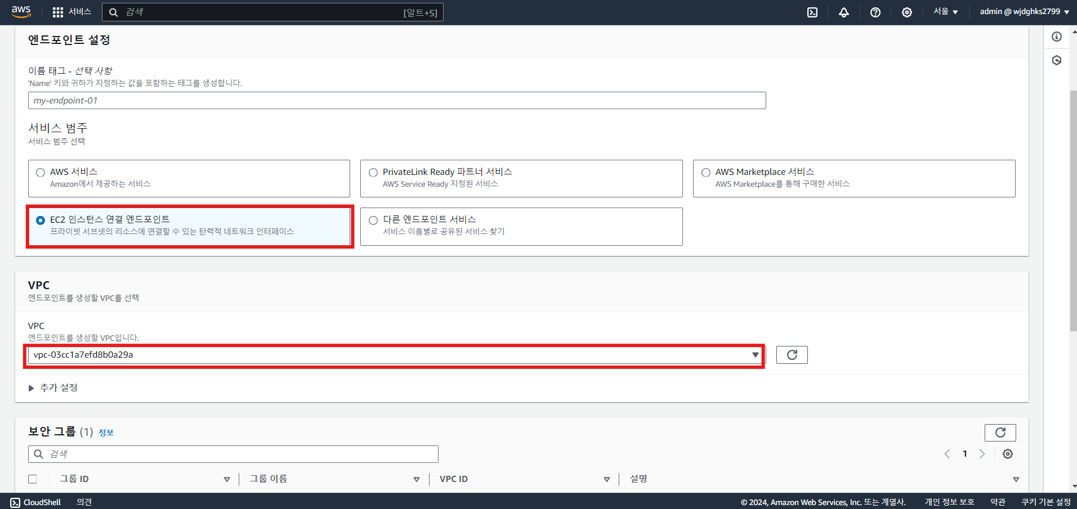Go to AWS console home via logo
Screen dimensions: 1077x509
[21, 12]
